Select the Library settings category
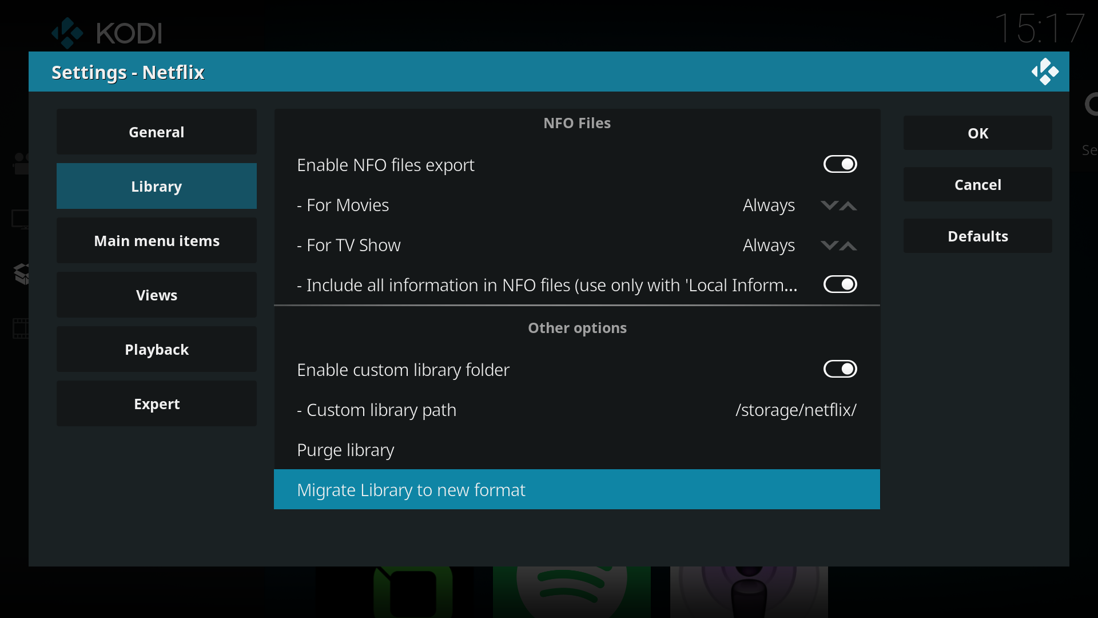Image resolution: width=1098 pixels, height=618 pixels. [157, 186]
